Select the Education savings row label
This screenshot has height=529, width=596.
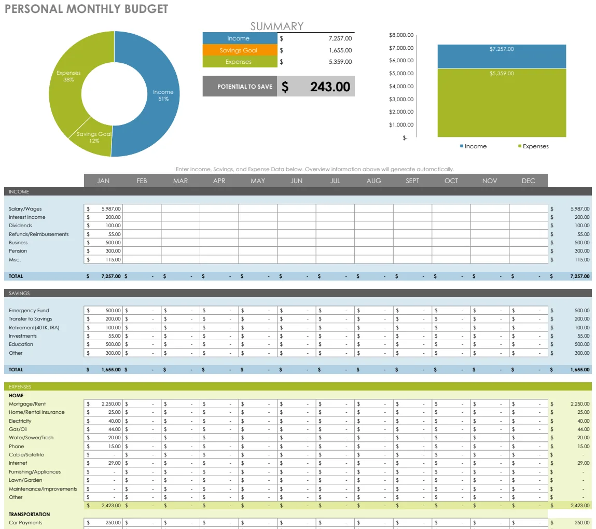pos(21,344)
